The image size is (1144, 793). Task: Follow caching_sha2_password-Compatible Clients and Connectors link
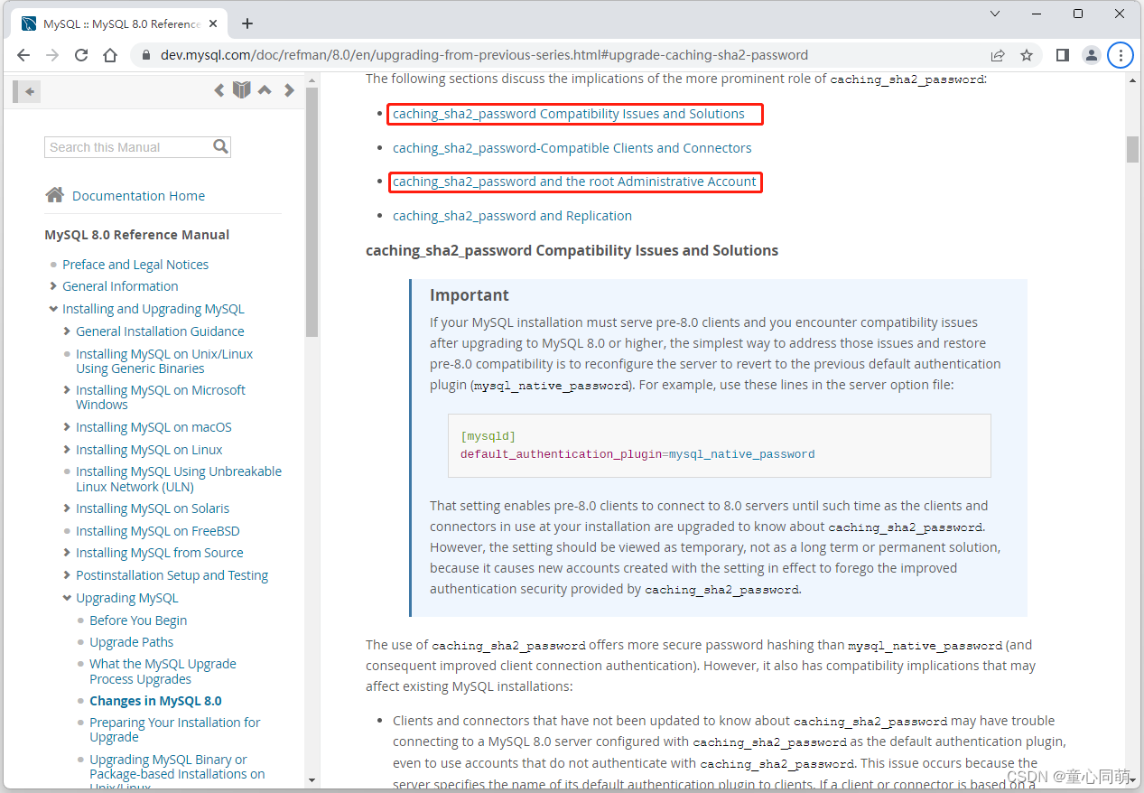coord(572,148)
